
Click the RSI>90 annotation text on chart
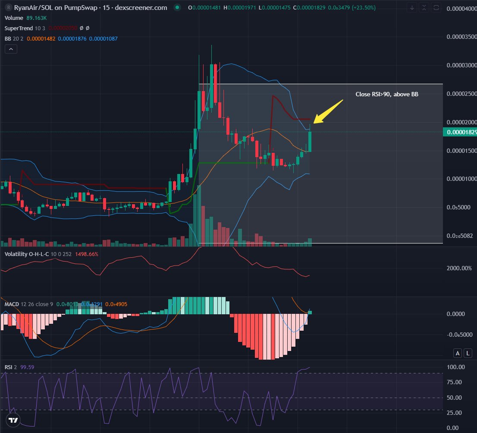coord(387,94)
